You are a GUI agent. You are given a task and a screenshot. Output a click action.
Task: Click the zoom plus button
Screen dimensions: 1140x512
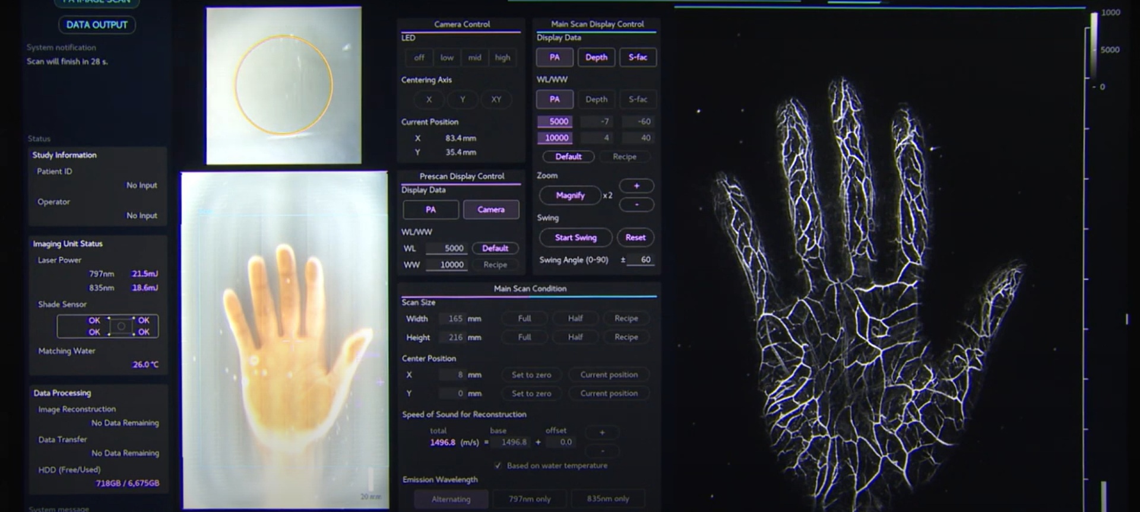636,186
